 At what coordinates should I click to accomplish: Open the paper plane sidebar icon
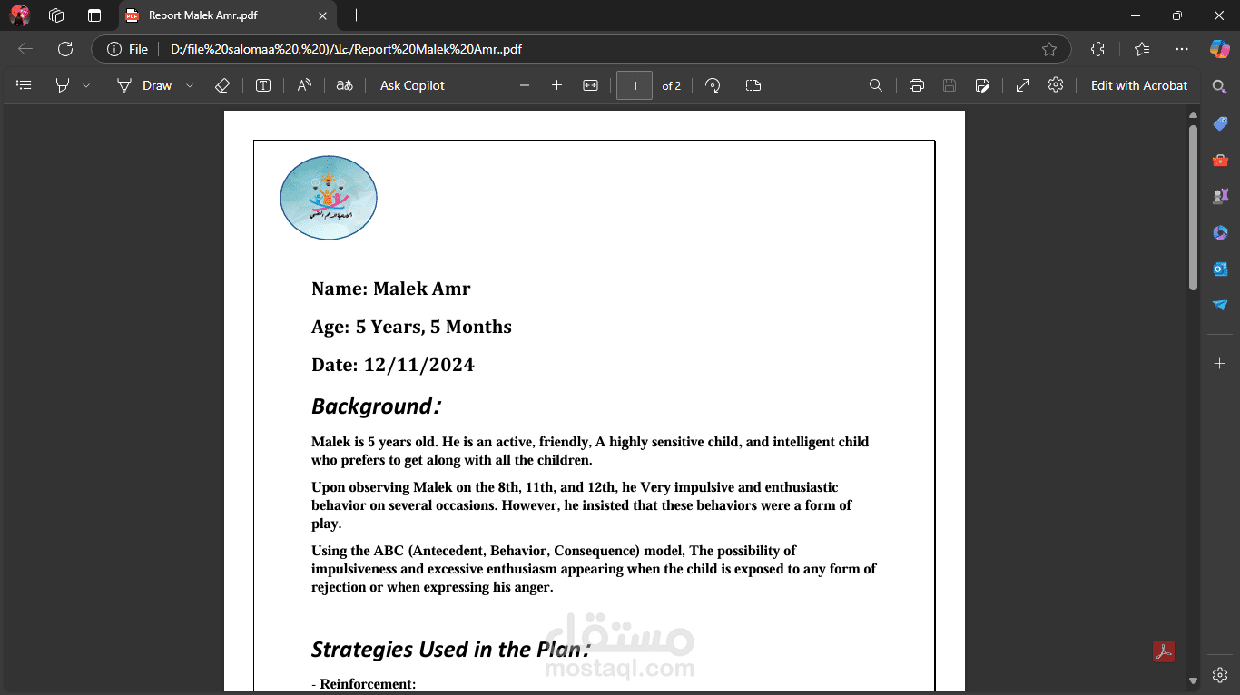click(1220, 305)
